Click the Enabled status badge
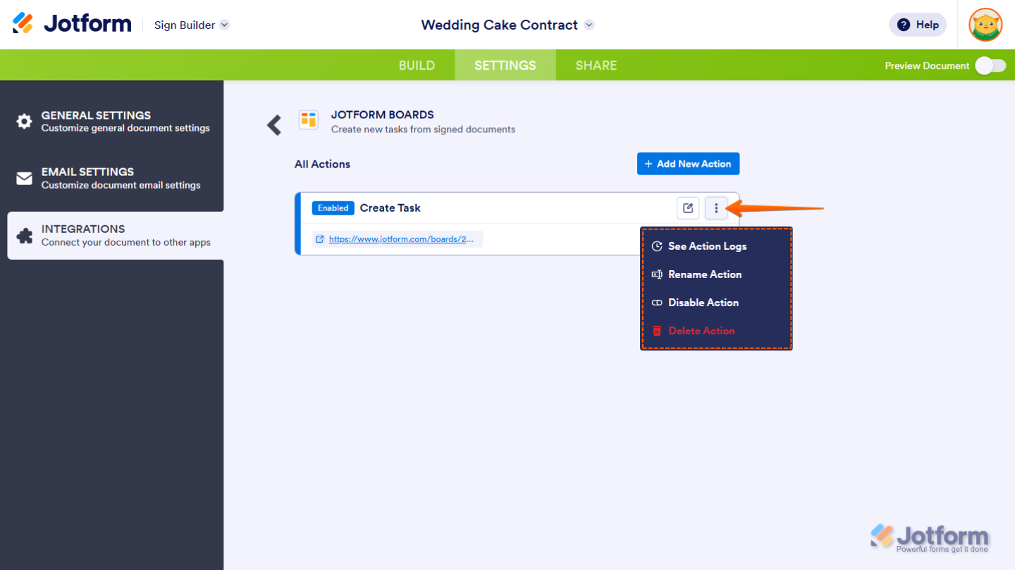The height and width of the screenshot is (570, 1015). (333, 208)
